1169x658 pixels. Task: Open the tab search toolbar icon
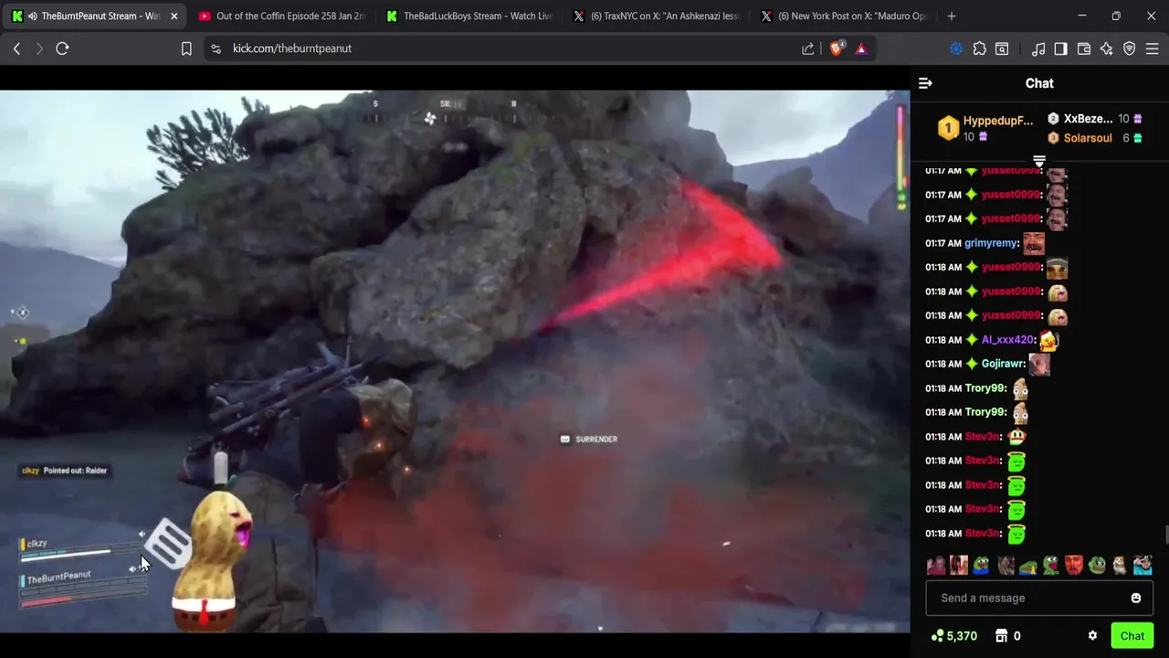[x=1002, y=48]
